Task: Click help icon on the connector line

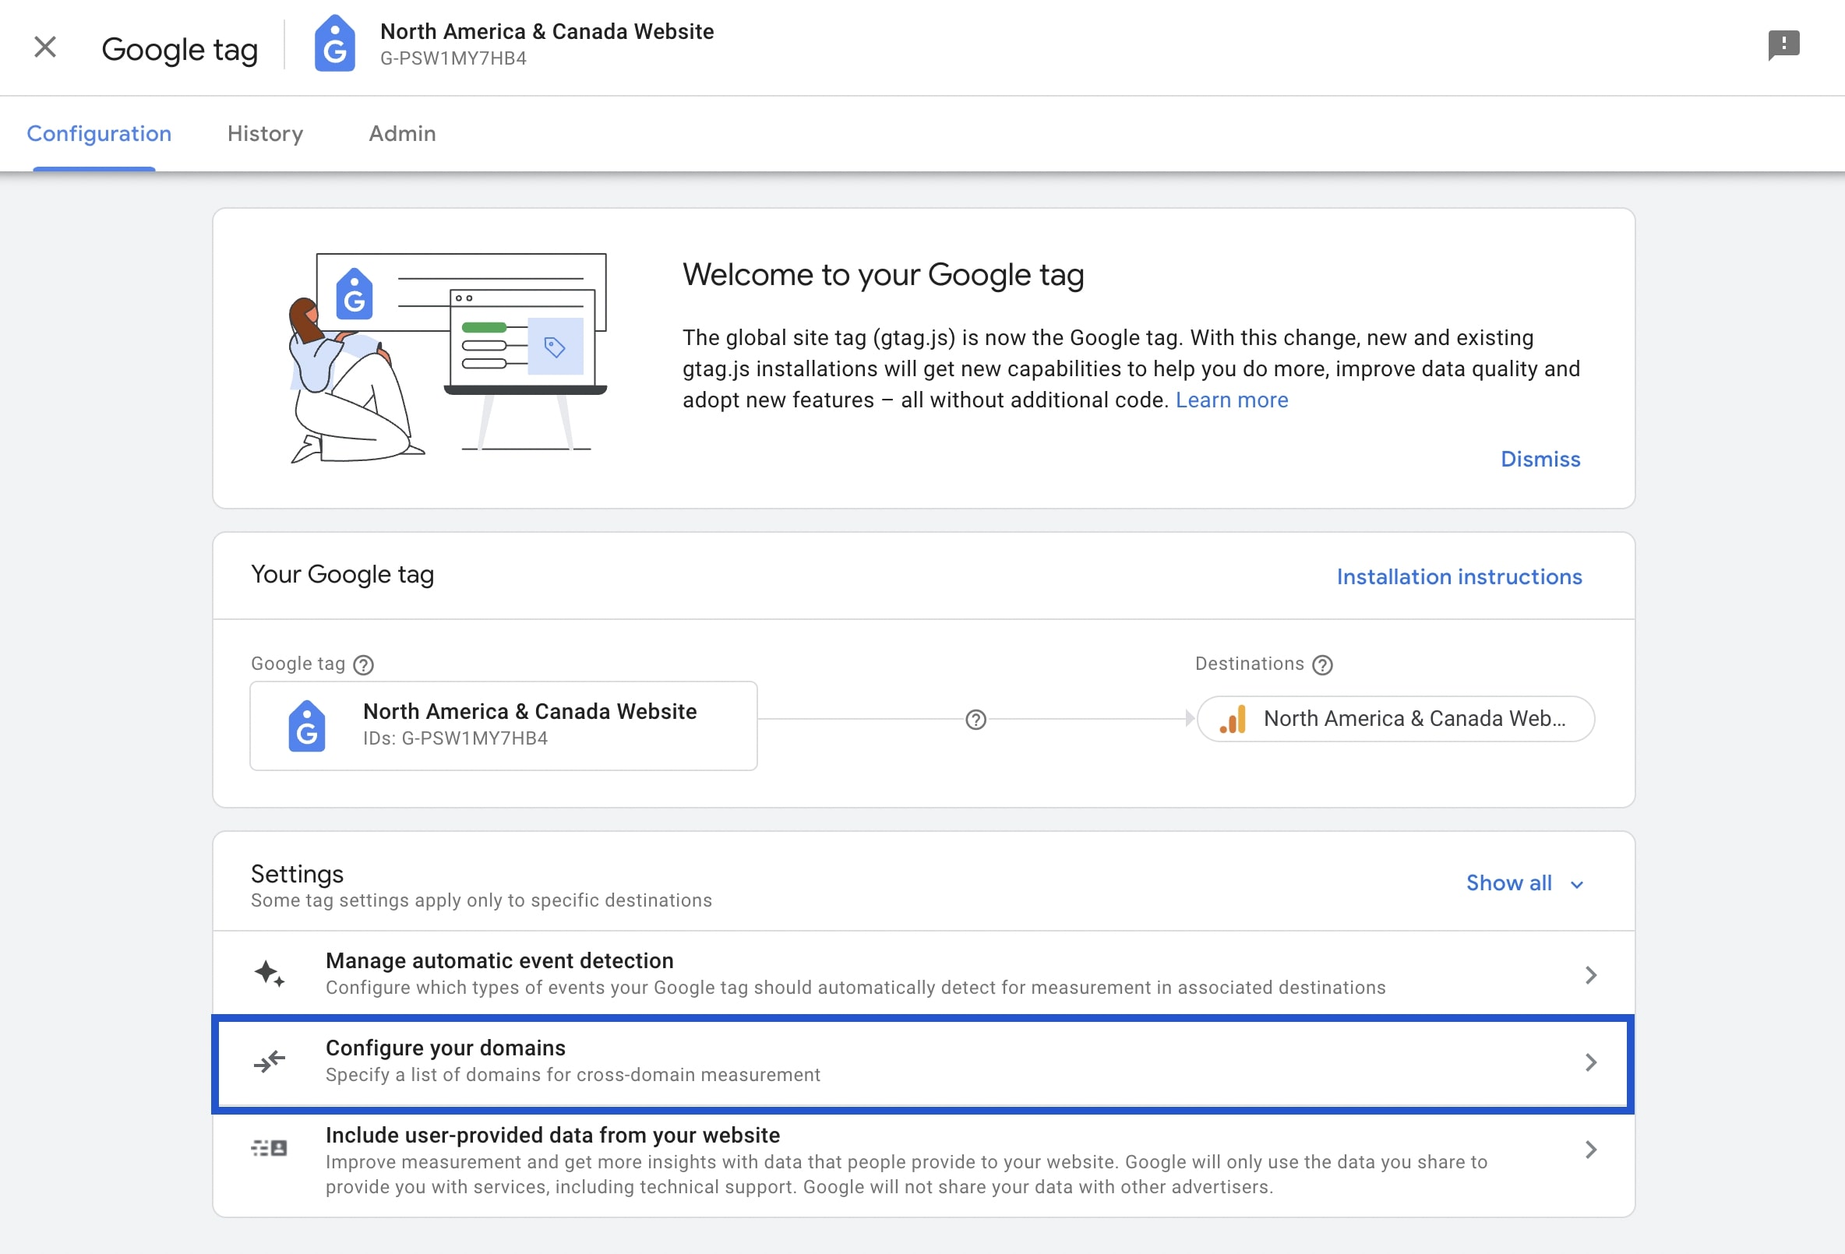Action: tap(975, 720)
